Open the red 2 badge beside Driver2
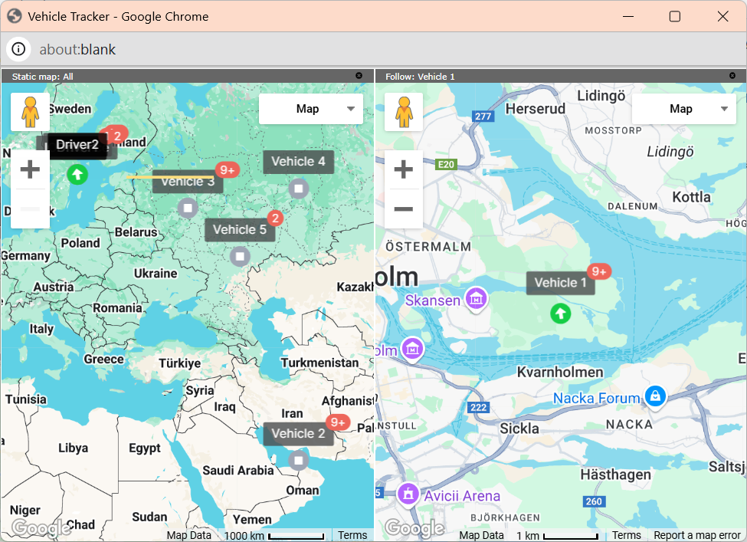The height and width of the screenshot is (542, 747). point(117,136)
